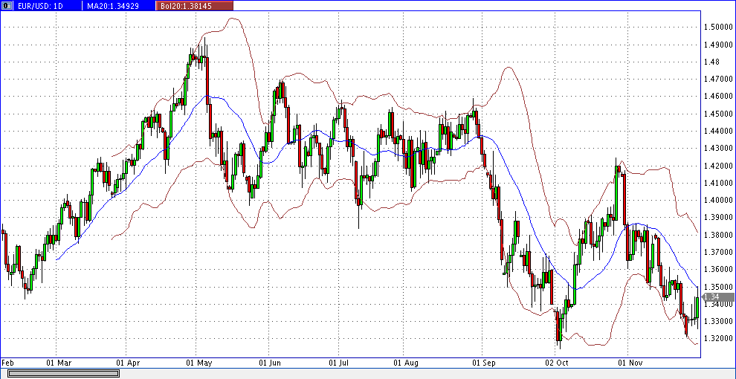The height and width of the screenshot is (379, 736).
Task: Click the 01 Apr date label
Action: (129, 363)
